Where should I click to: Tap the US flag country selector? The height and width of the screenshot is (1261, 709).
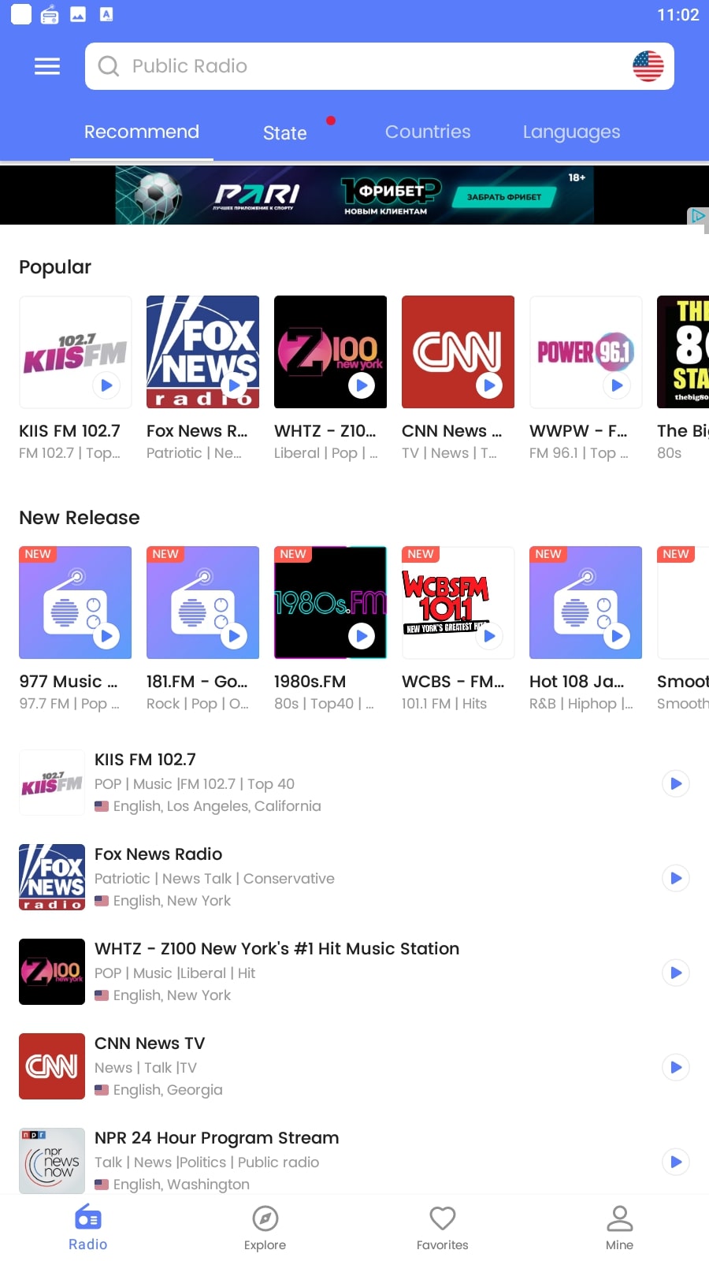pyautogui.click(x=648, y=66)
